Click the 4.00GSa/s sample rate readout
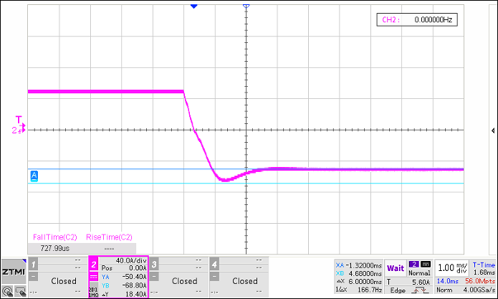Image resolution: width=498 pixels, height=299 pixels. [479, 290]
